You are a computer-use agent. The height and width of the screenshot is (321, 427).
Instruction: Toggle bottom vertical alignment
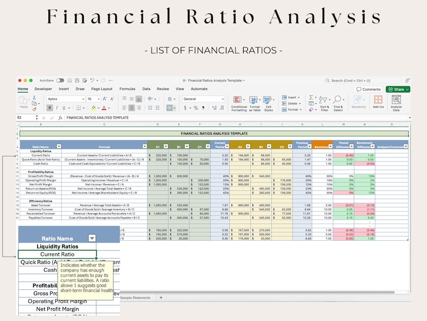[139, 99]
